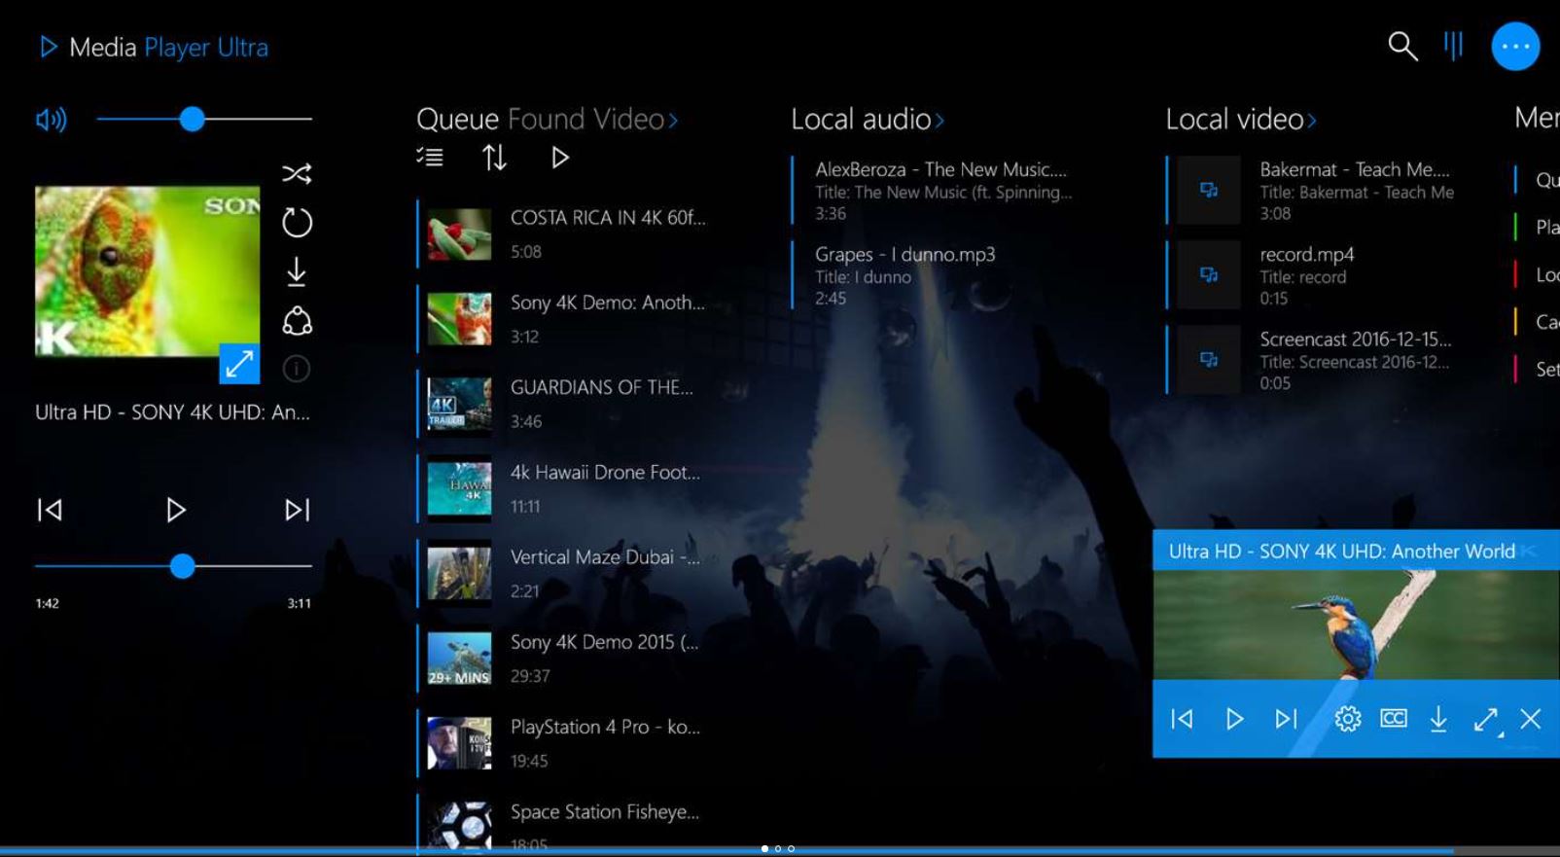Click the playback progress slider handle
This screenshot has height=857, width=1560.
click(182, 566)
